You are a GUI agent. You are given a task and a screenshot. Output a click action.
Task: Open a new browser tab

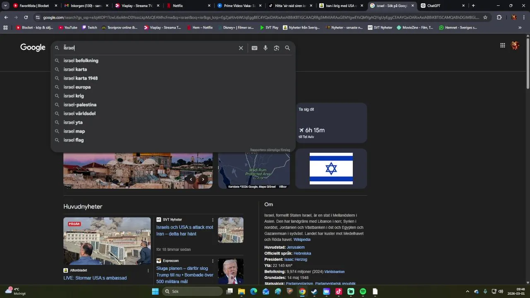click(x=473, y=6)
